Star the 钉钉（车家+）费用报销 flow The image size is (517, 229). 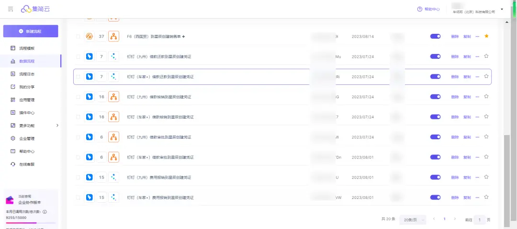[486, 197]
